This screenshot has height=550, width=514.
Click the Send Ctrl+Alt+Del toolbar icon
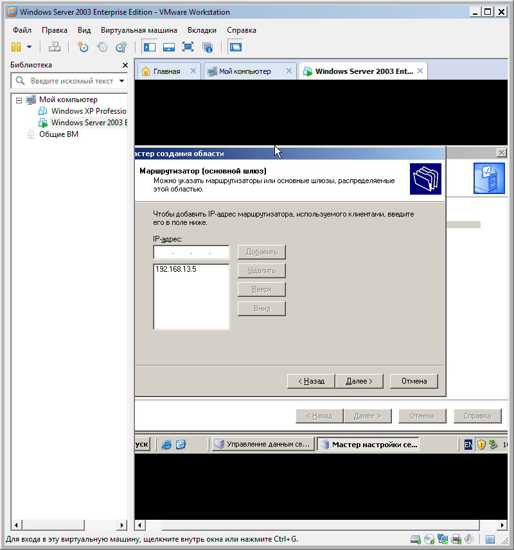point(55,47)
